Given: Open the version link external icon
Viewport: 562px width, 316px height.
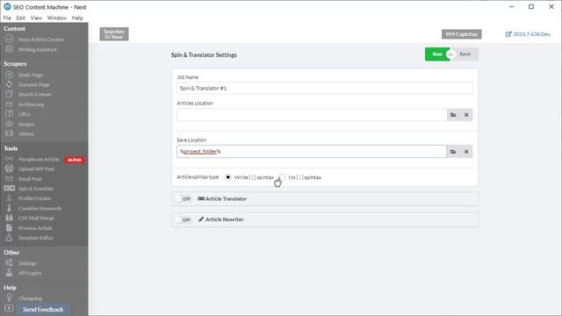Looking at the screenshot, I should point(508,34).
